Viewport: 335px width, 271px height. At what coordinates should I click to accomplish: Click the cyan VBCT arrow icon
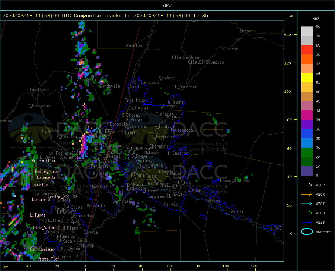pos(307,204)
